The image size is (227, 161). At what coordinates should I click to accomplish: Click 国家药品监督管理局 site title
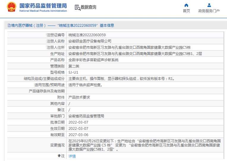43,6
